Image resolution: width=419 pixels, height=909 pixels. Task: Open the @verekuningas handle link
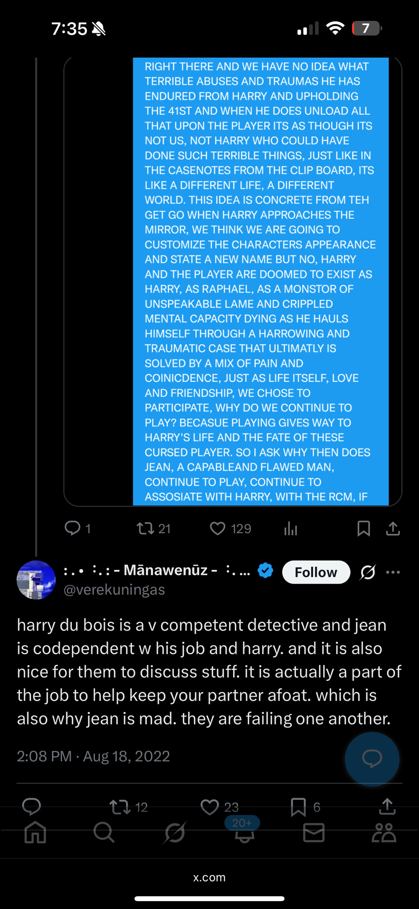coord(115,589)
